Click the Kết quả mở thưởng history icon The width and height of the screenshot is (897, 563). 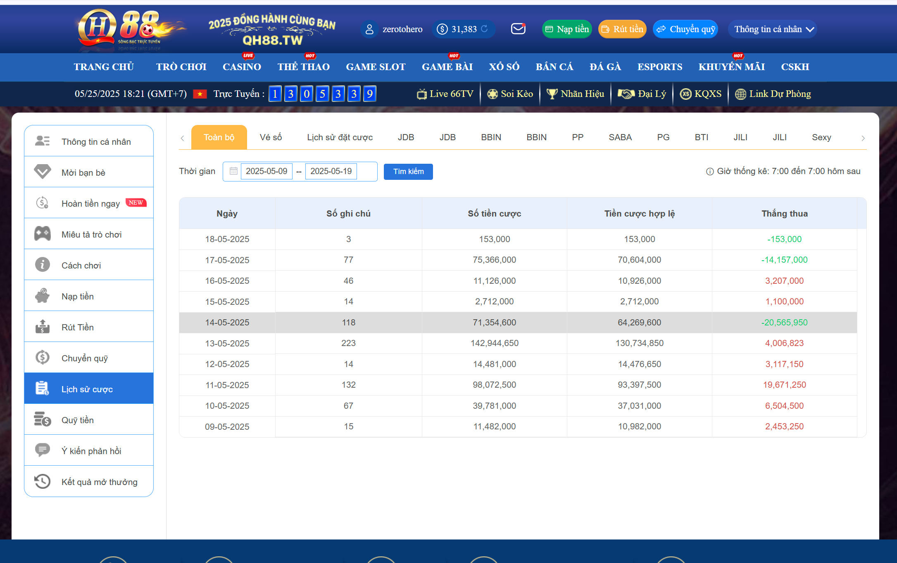(42, 481)
